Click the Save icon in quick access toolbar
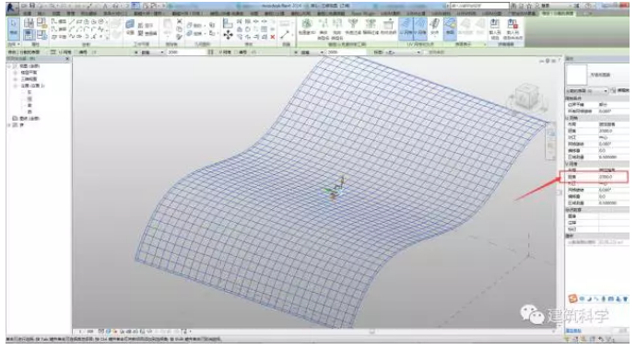 pyautogui.click(x=31, y=6)
